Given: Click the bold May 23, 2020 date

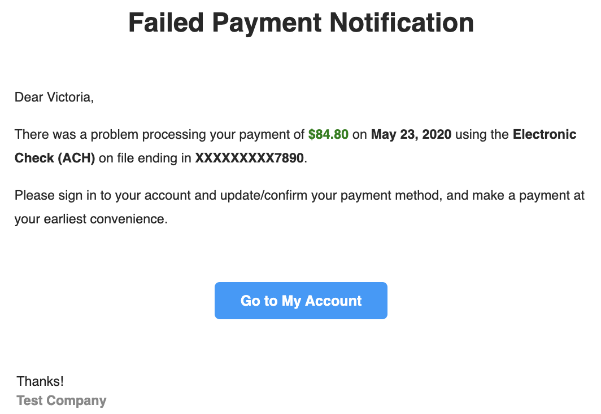Looking at the screenshot, I should point(411,135).
